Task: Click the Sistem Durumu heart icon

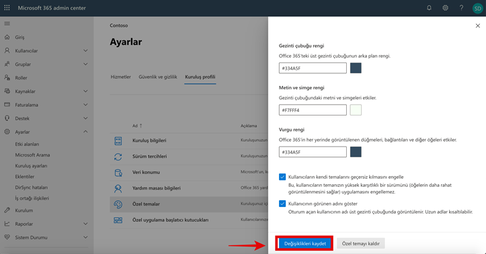Action: click(x=7, y=237)
